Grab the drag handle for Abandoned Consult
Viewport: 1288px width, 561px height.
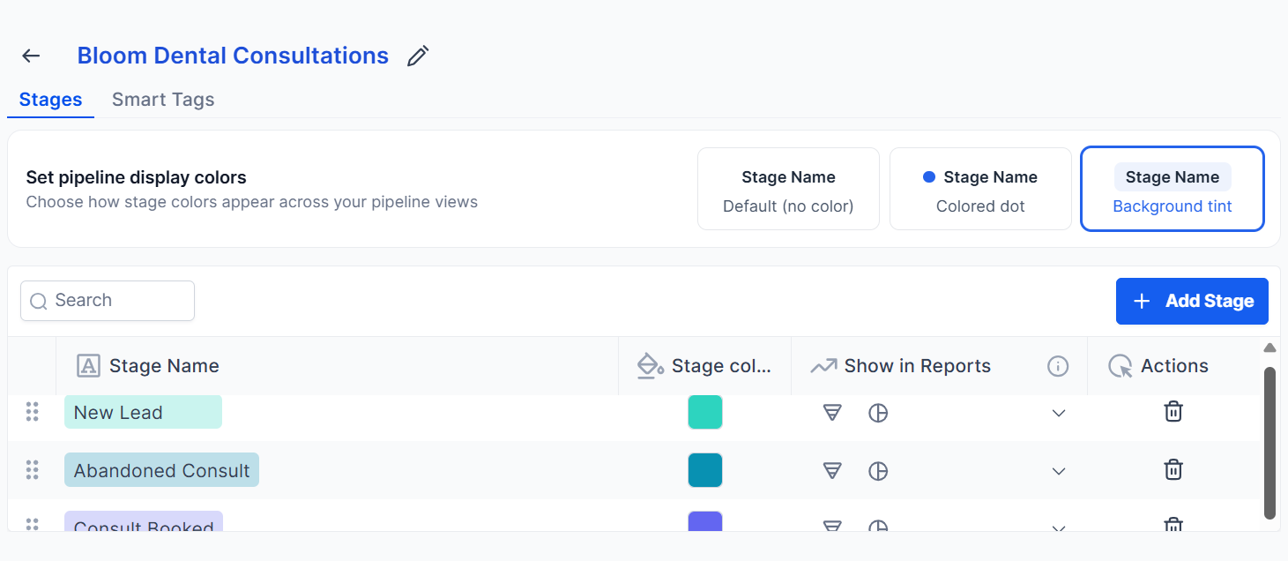pyautogui.click(x=33, y=470)
